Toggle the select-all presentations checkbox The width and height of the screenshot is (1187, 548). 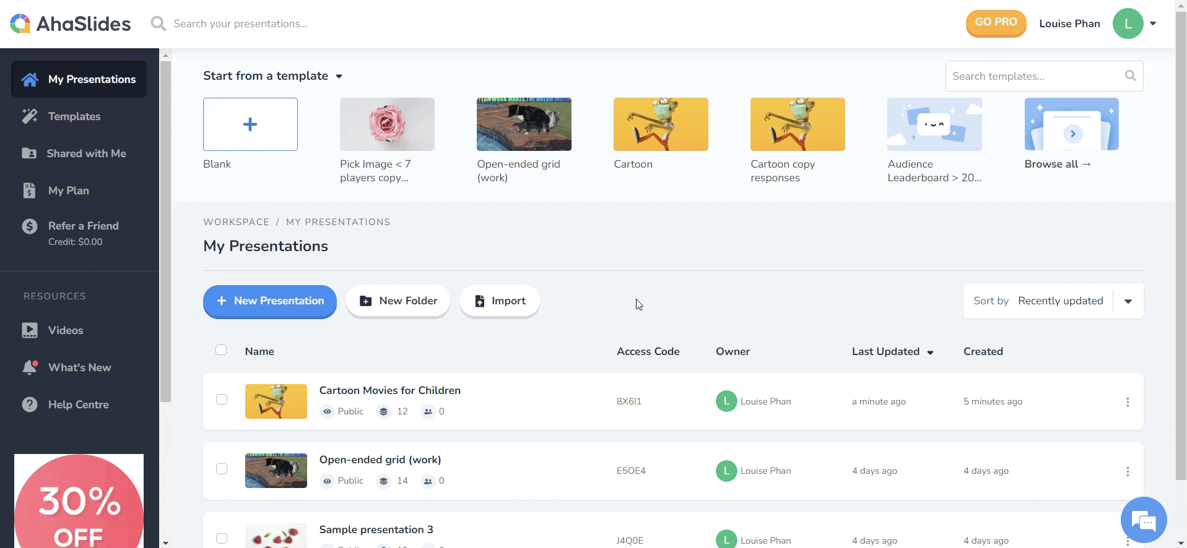[x=221, y=350]
